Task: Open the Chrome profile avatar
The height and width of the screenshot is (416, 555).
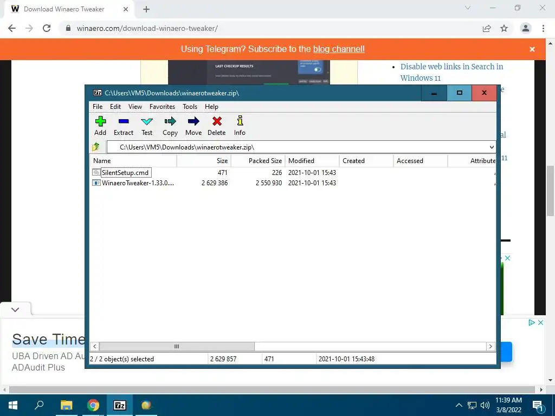Action: tap(526, 28)
